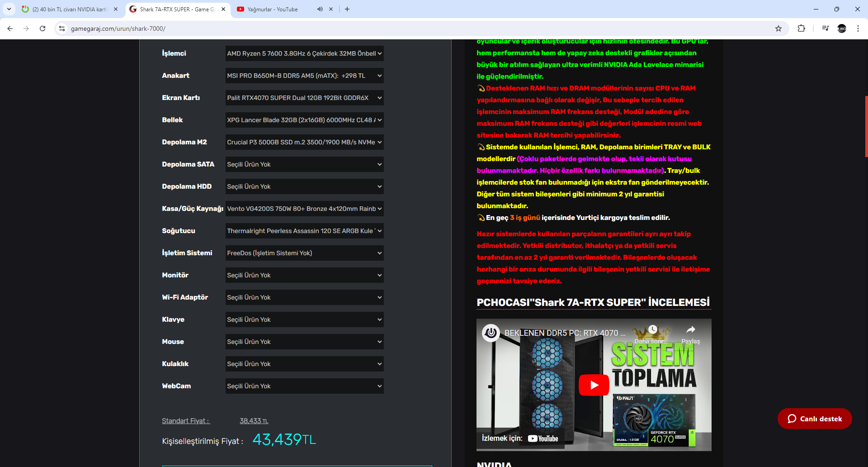The image size is (868, 467).
Task: Open the İşletim Sistemi dropdown
Action: pos(305,253)
